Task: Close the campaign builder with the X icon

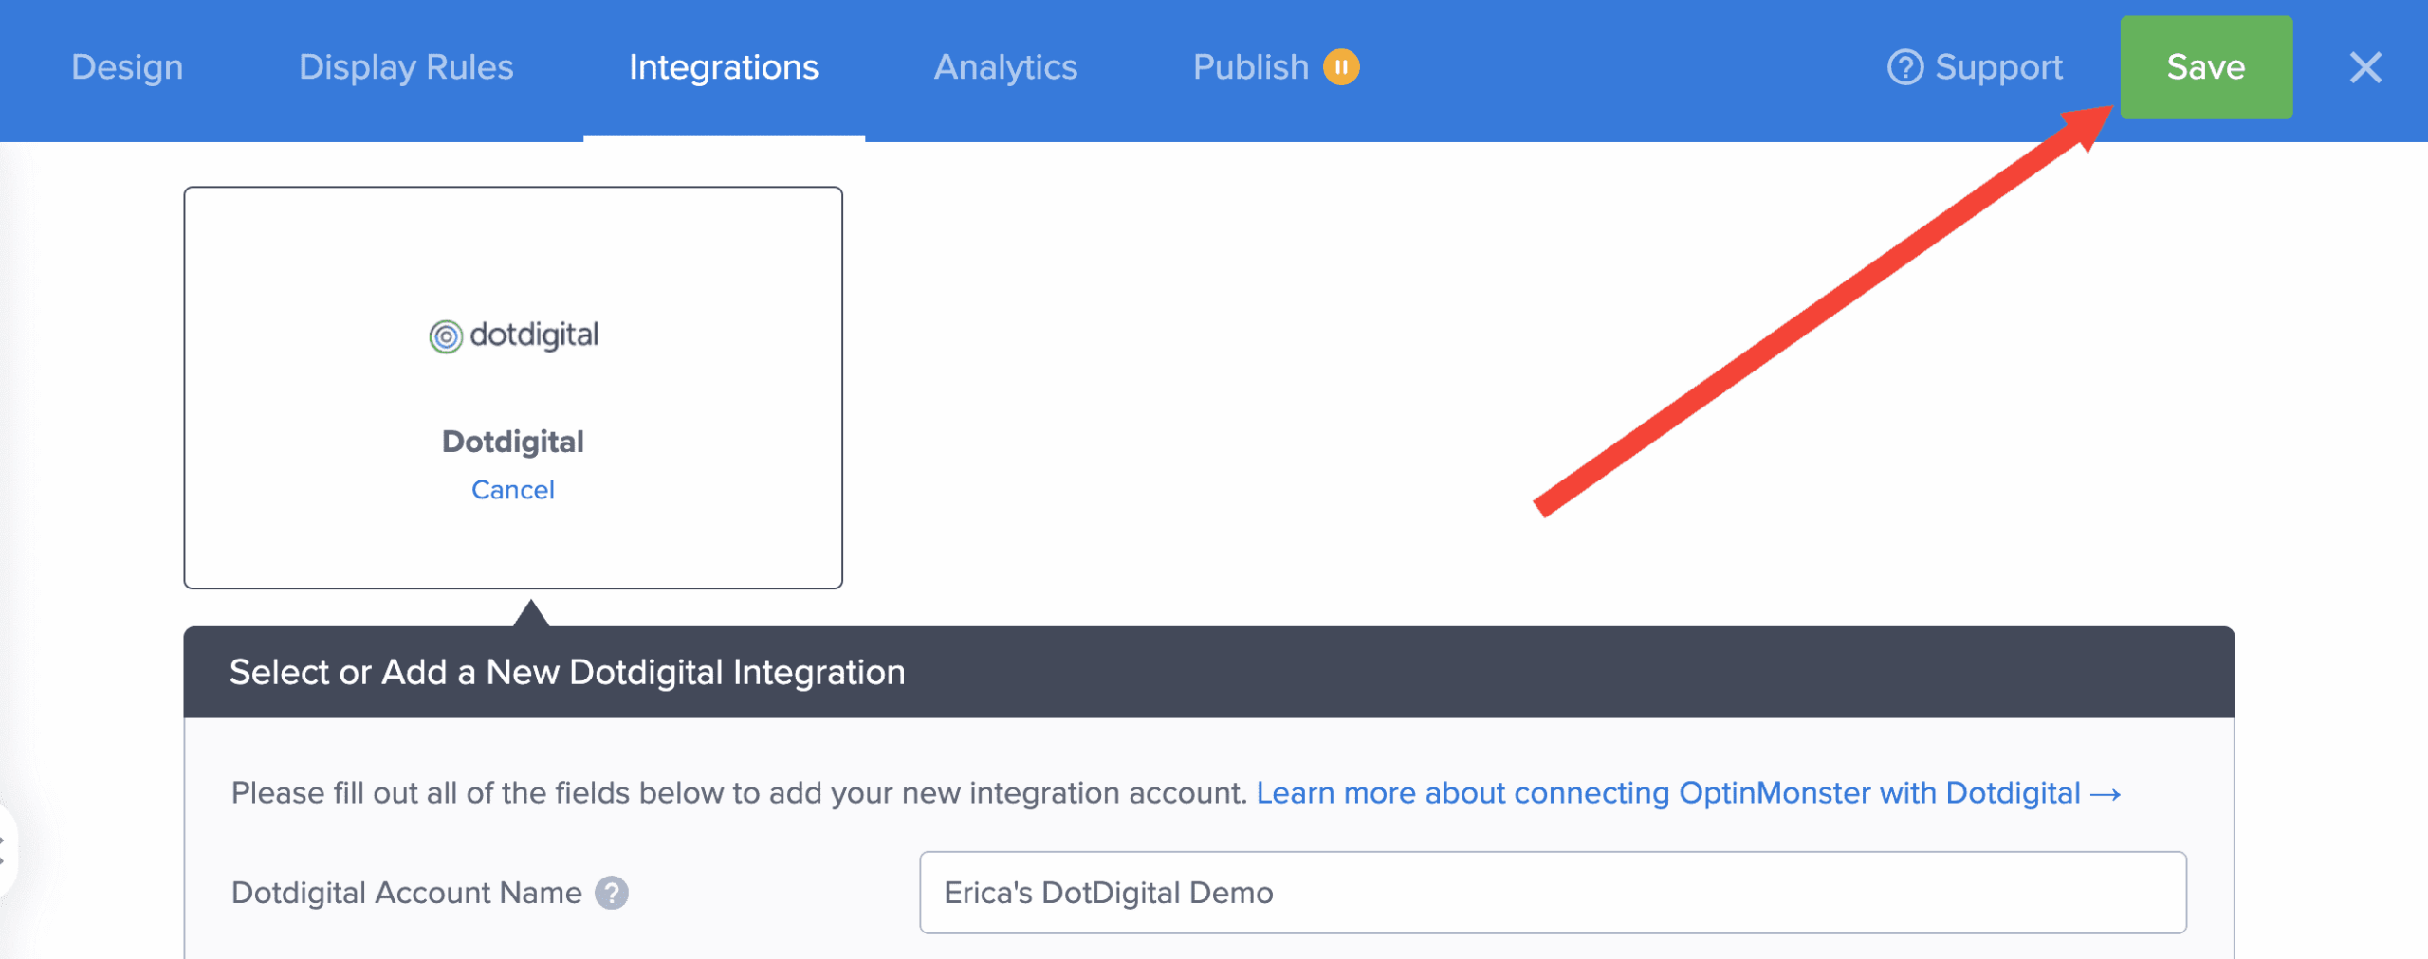Action: click(x=2365, y=67)
